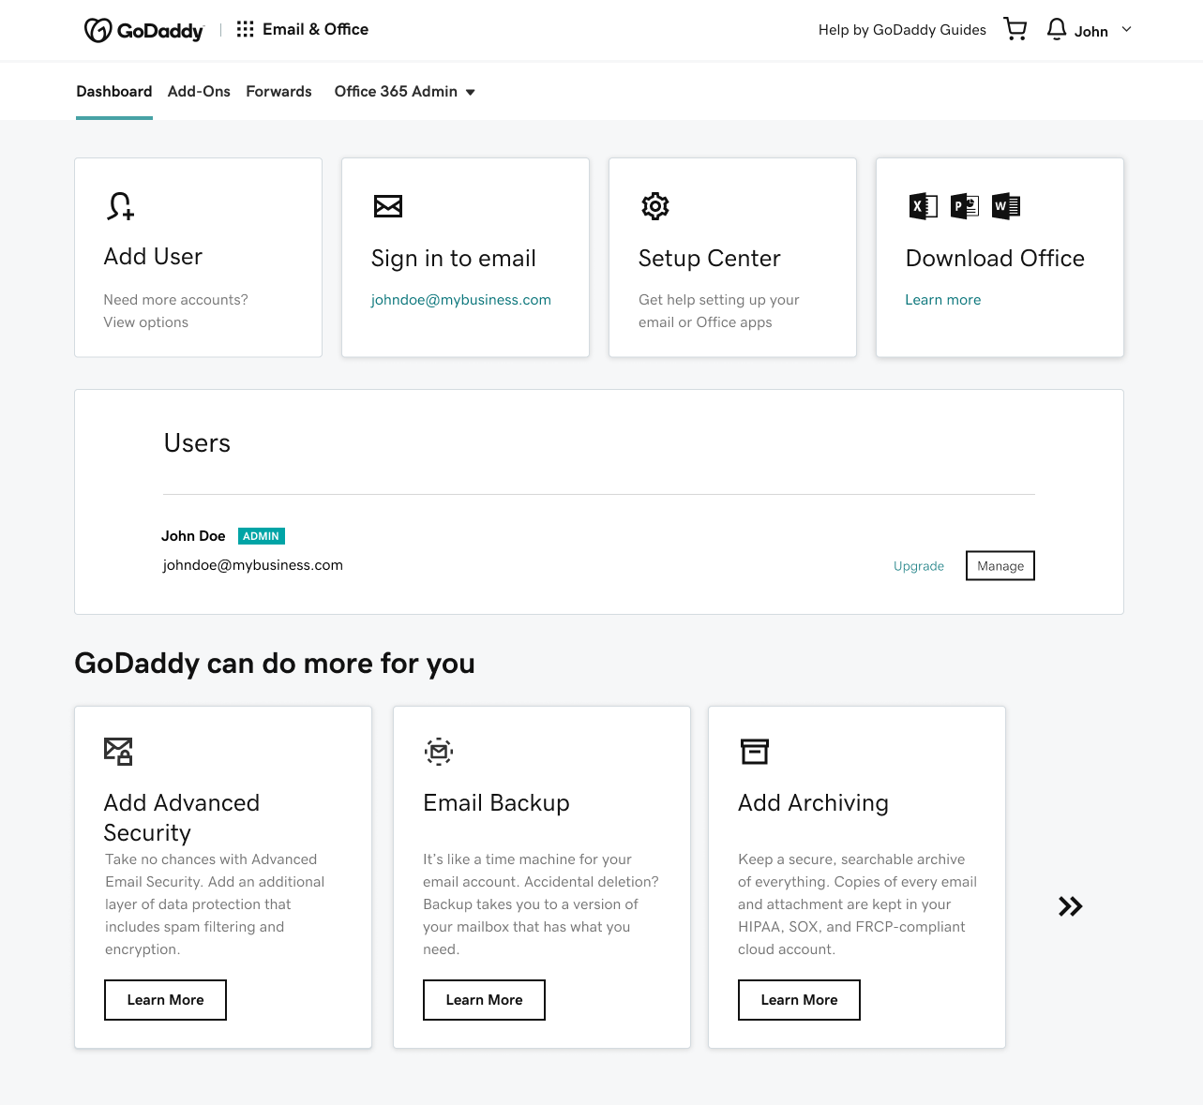Expand the Office 365 Admin dropdown
The width and height of the screenshot is (1203, 1105).
pyautogui.click(x=405, y=92)
